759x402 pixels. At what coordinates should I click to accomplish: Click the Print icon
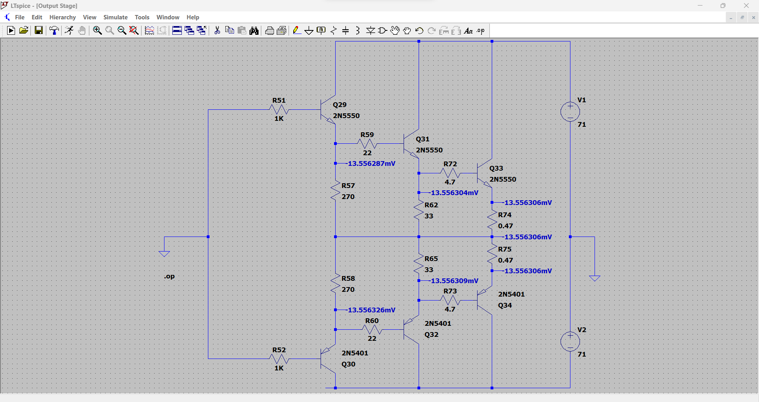[x=282, y=31]
